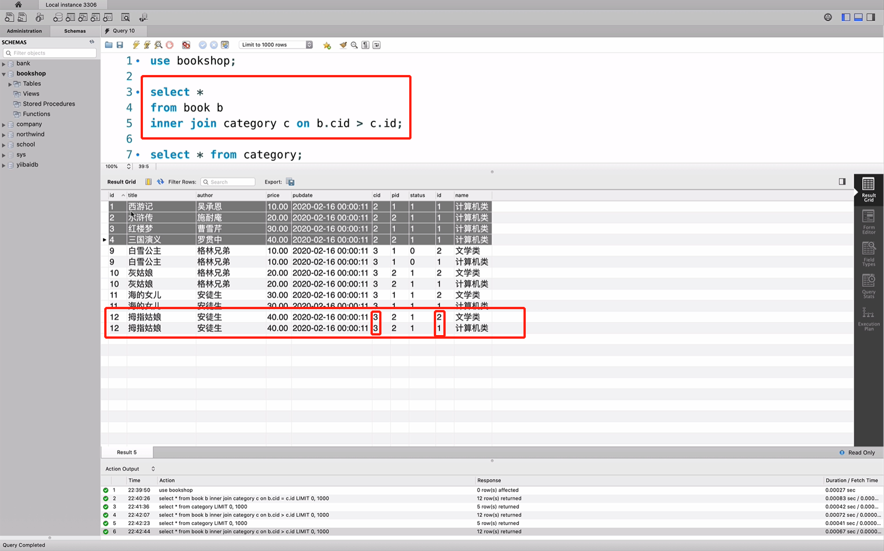Expand the Tables node under bookshop
This screenshot has height=551, width=884.
click(10, 84)
